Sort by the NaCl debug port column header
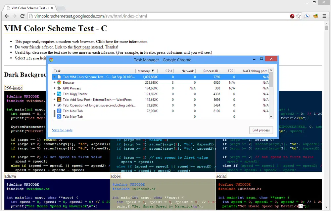The image size is (331, 211). pos(252,71)
